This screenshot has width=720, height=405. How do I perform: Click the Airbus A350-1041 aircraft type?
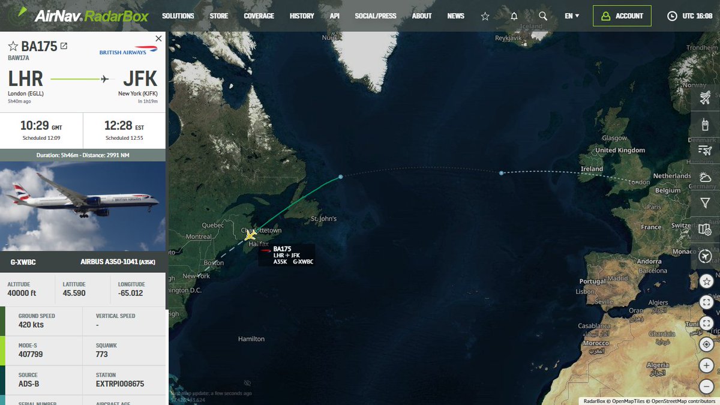[x=119, y=262]
